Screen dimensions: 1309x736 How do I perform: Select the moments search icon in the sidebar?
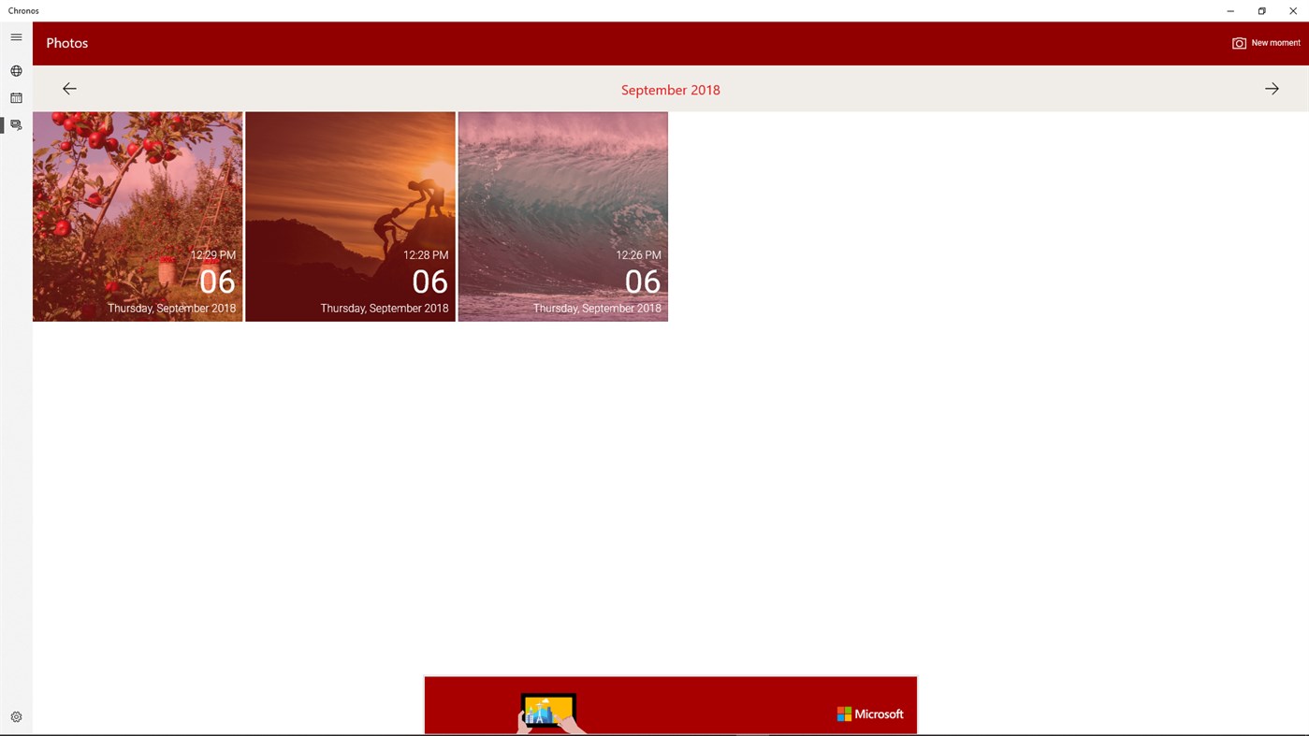(15, 123)
